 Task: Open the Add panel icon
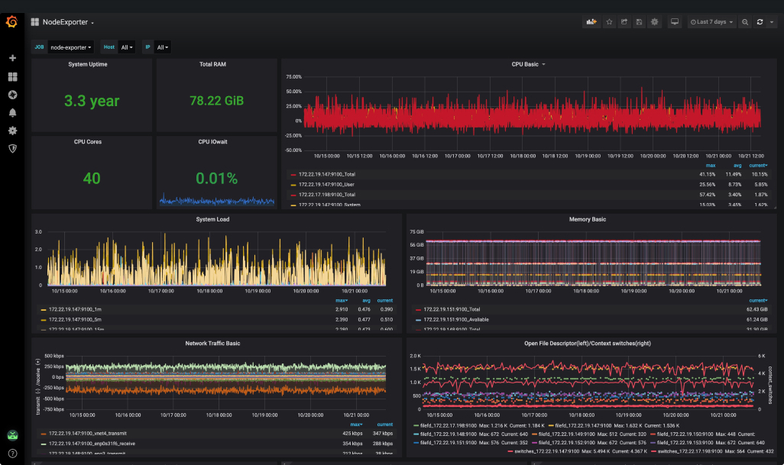pos(591,22)
